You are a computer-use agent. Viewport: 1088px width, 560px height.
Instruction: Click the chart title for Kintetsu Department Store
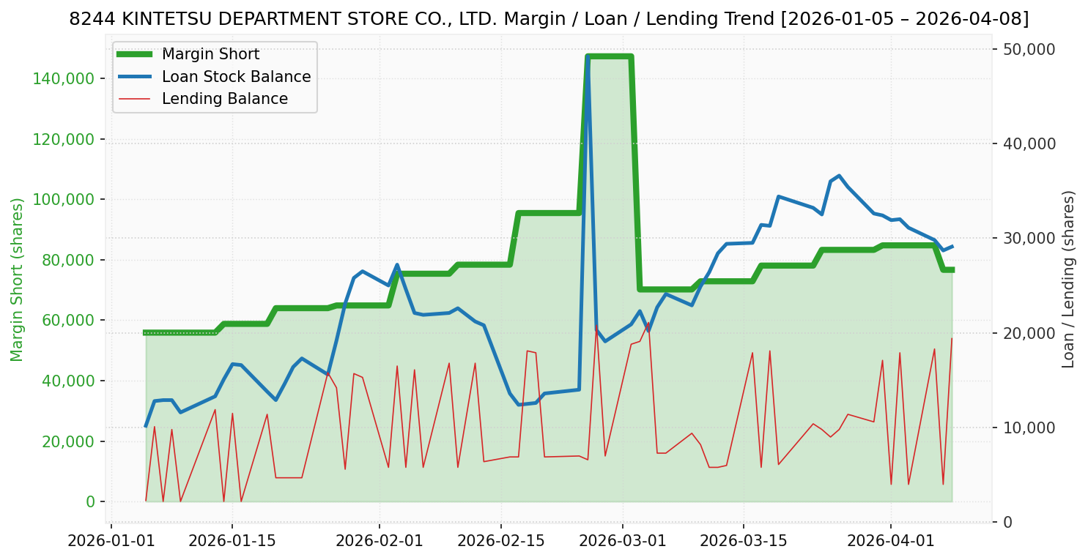tap(549, 19)
